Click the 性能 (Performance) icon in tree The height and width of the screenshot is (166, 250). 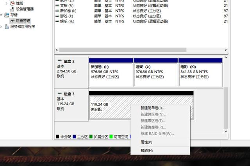[12, 3]
